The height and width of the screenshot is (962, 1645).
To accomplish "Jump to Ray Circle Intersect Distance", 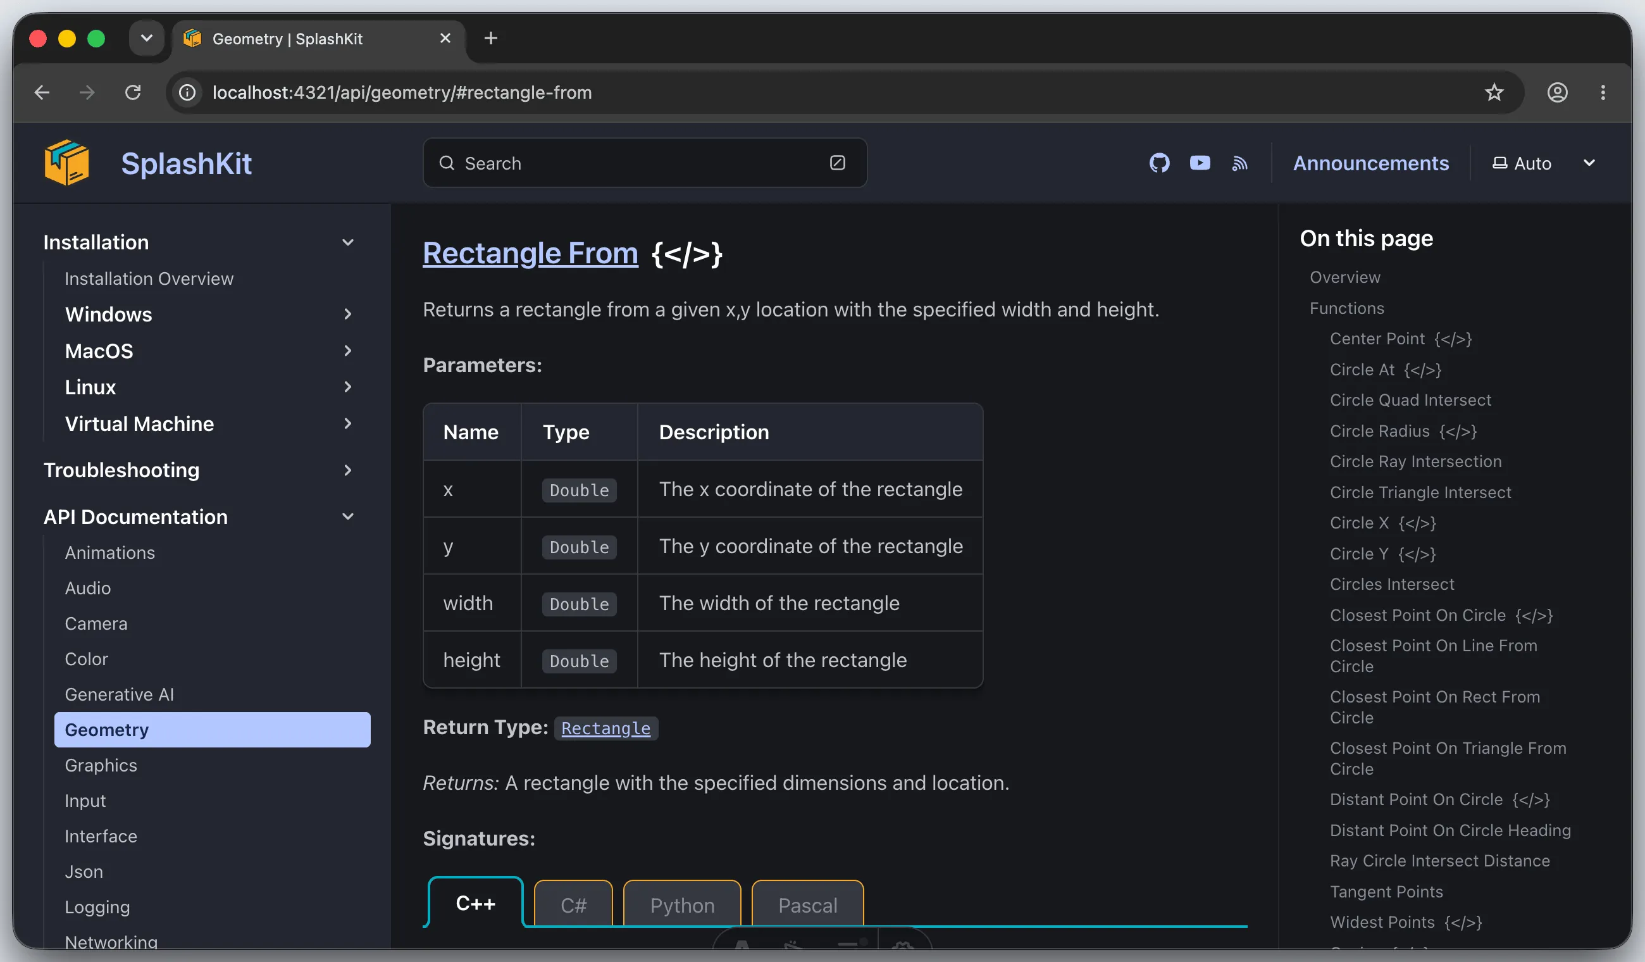I will click(x=1440, y=861).
